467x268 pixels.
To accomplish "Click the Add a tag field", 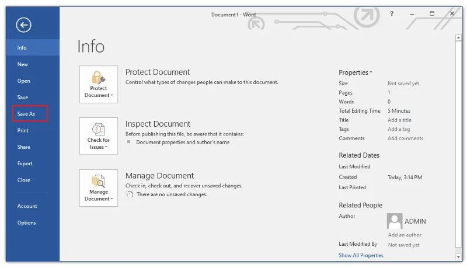I will point(399,129).
